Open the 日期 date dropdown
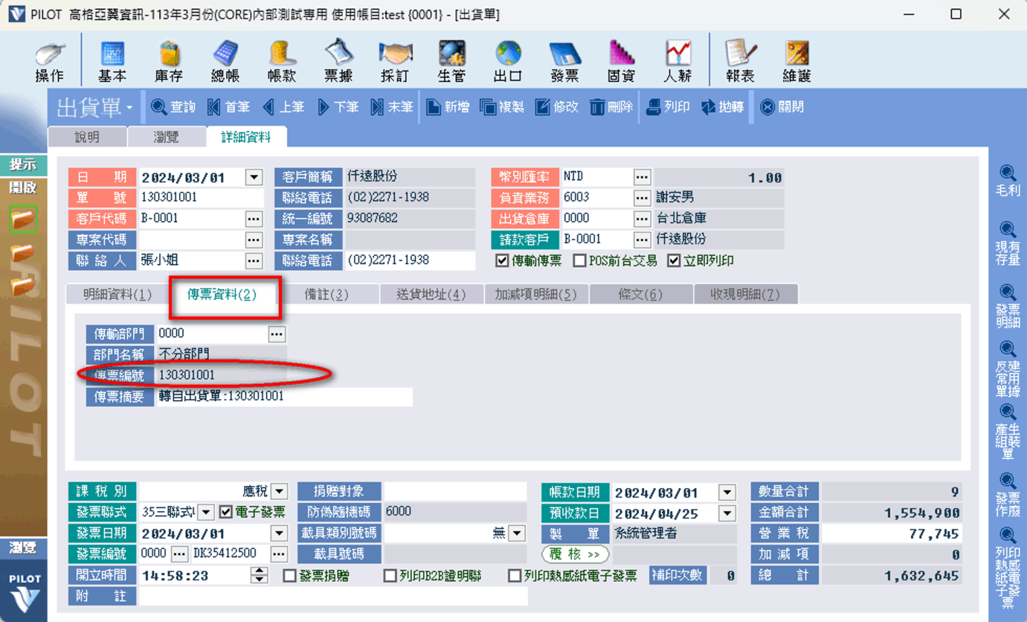This screenshot has height=622, width=1027. point(254,178)
